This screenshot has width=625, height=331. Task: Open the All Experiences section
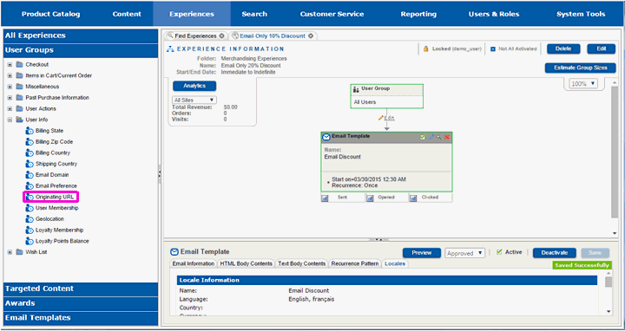tap(81, 36)
